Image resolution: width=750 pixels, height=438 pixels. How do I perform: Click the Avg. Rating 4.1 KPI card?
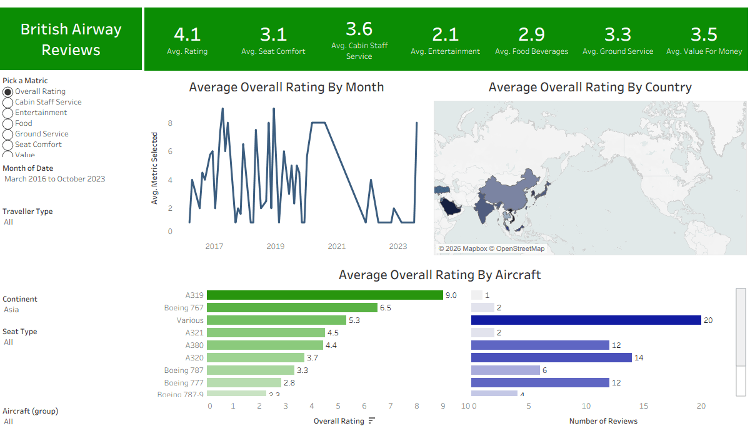tap(187, 39)
